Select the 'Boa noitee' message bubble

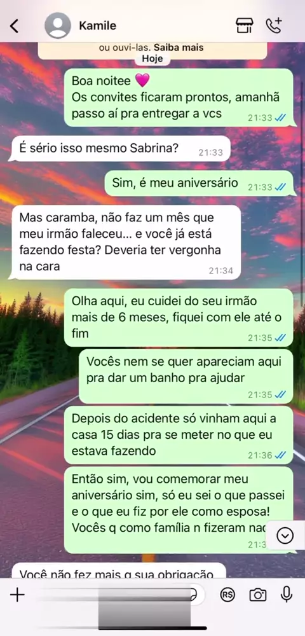pyautogui.click(x=179, y=98)
